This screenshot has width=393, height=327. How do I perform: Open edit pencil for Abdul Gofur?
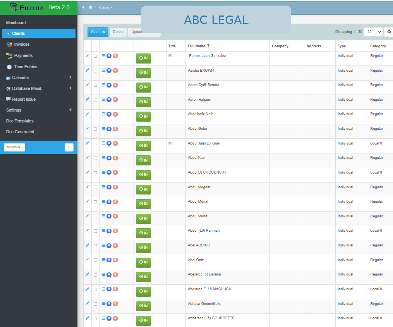click(87, 129)
